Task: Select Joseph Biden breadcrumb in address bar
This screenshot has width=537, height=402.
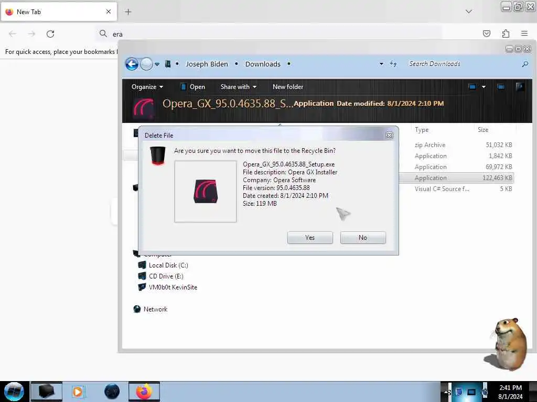Action: 207,64
